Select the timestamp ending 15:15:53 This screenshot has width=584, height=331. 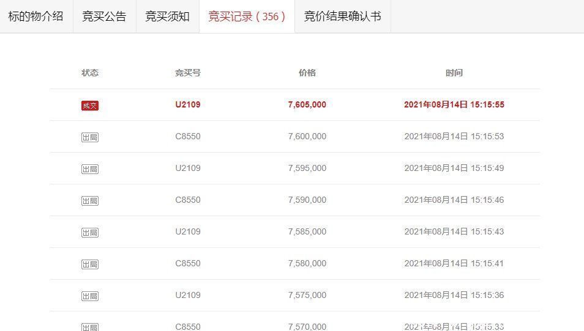pyautogui.click(x=454, y=136)
